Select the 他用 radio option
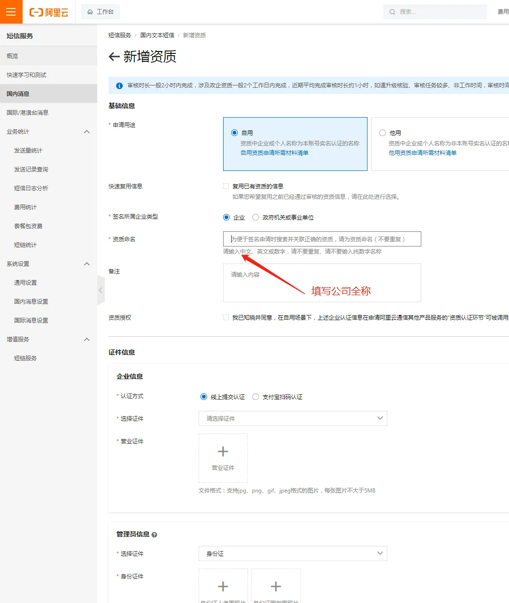509x603 pixels. coord(383,133)
